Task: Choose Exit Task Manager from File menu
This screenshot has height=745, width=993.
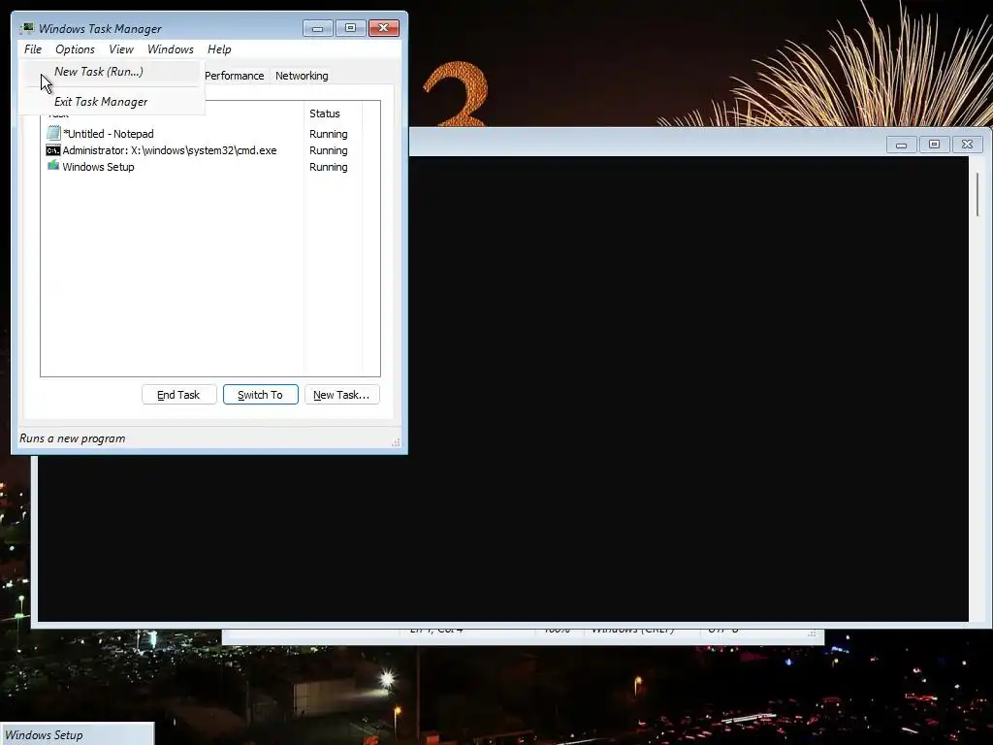Action: tap(111, 101)
